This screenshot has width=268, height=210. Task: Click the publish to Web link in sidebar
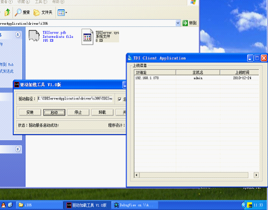click(x=7, y=64)
